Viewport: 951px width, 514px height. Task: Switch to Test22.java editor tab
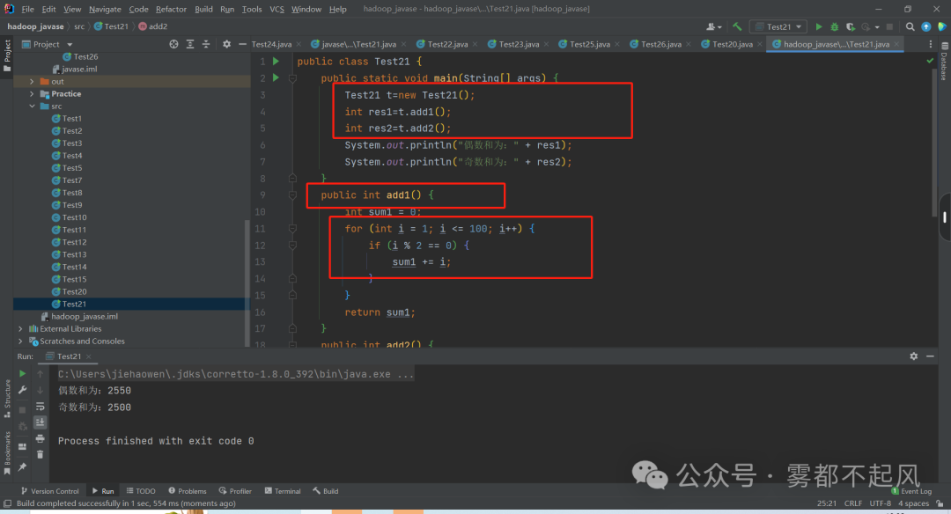tap(447, 44)
